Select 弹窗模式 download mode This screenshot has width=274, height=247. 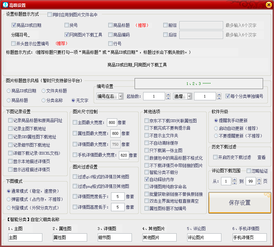(9, 199)
